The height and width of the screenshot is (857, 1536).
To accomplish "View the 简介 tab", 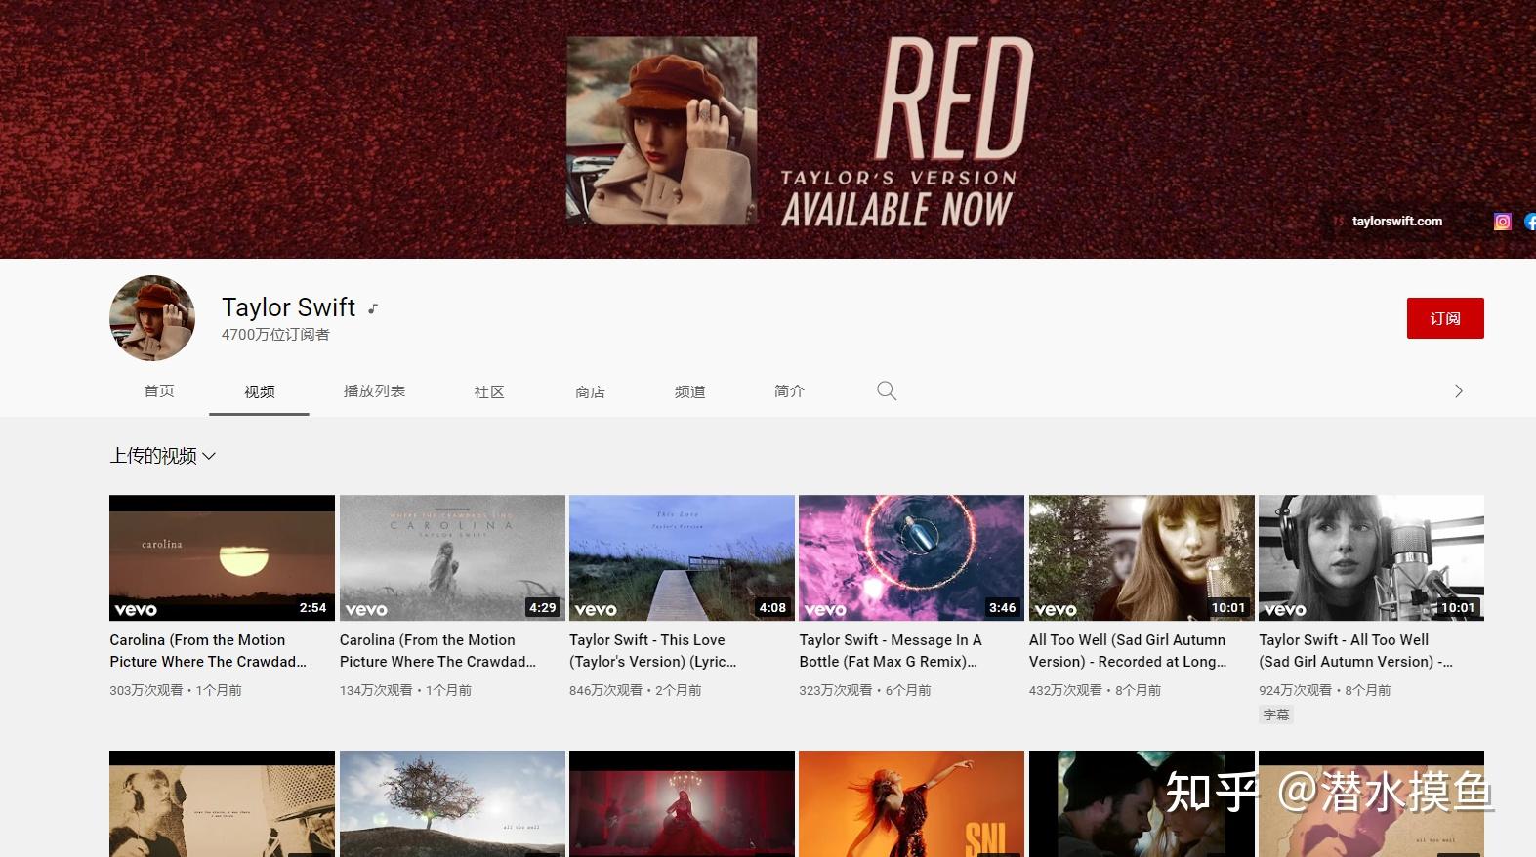I will 789,391.
